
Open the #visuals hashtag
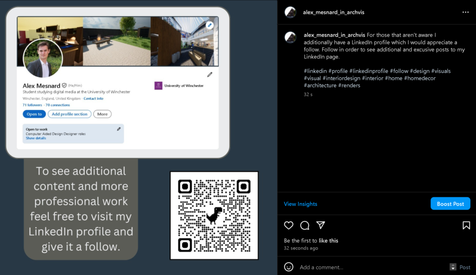[x=441, y=71]
